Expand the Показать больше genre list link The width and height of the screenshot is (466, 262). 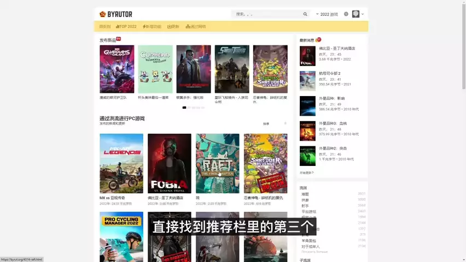pos(314,252)
